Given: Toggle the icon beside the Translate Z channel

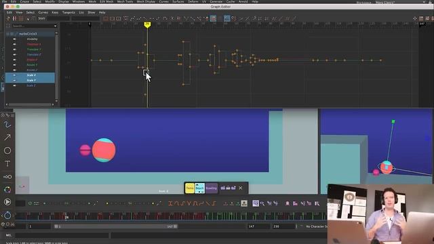Looking at the screenshot, I should tap(14, 54).
